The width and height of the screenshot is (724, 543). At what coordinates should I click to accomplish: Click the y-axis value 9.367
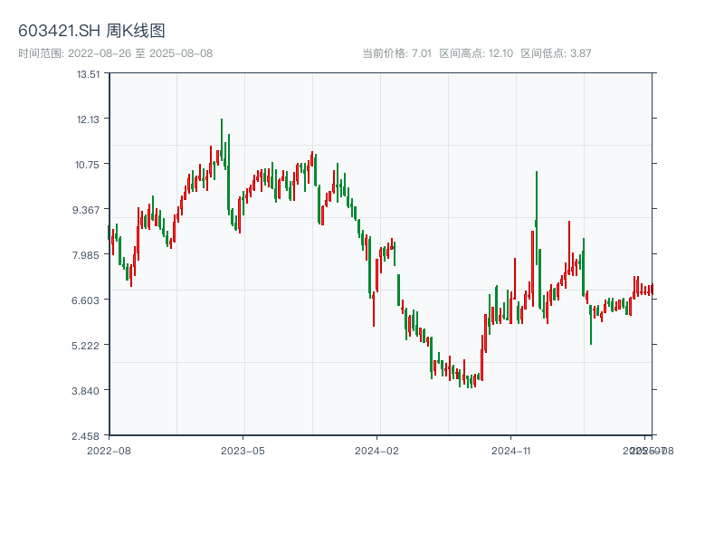click(86, 210)
